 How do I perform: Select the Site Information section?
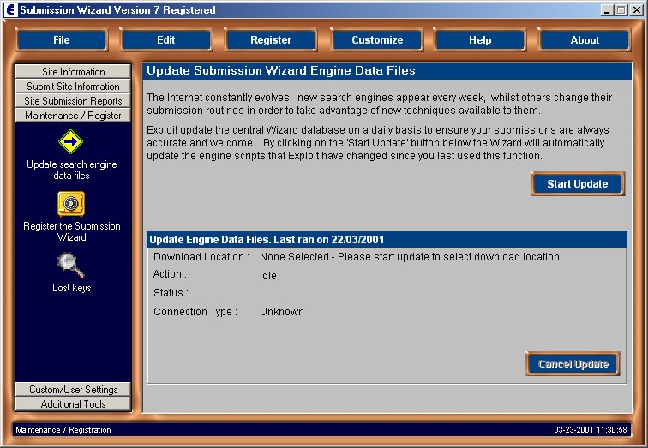(x=73, y=71)
